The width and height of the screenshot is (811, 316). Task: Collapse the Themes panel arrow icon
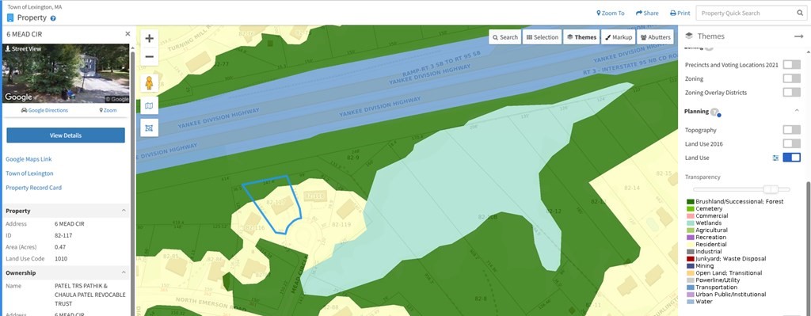[798, 36]
